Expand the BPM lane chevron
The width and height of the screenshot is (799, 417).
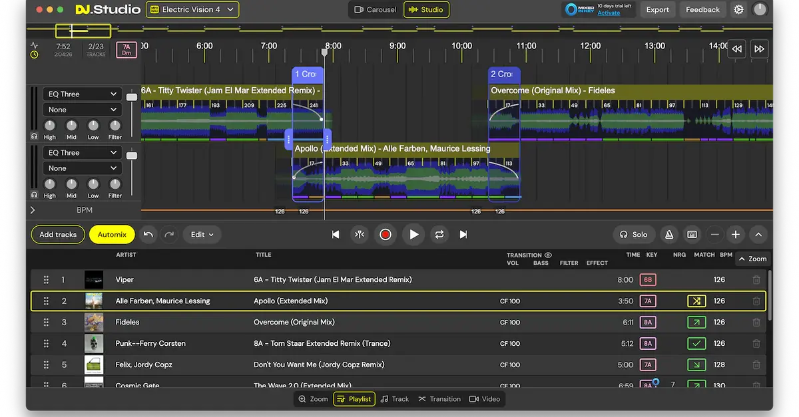[x=33, y=210]
